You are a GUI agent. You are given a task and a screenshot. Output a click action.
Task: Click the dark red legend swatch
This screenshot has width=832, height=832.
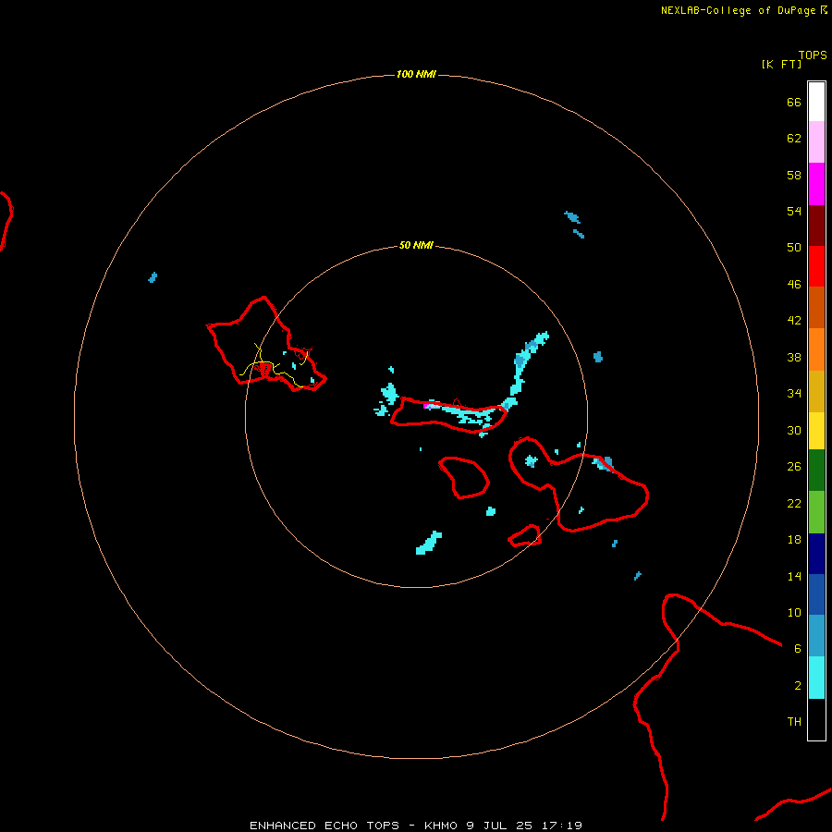pyautogui.click(x=816, y=226)
